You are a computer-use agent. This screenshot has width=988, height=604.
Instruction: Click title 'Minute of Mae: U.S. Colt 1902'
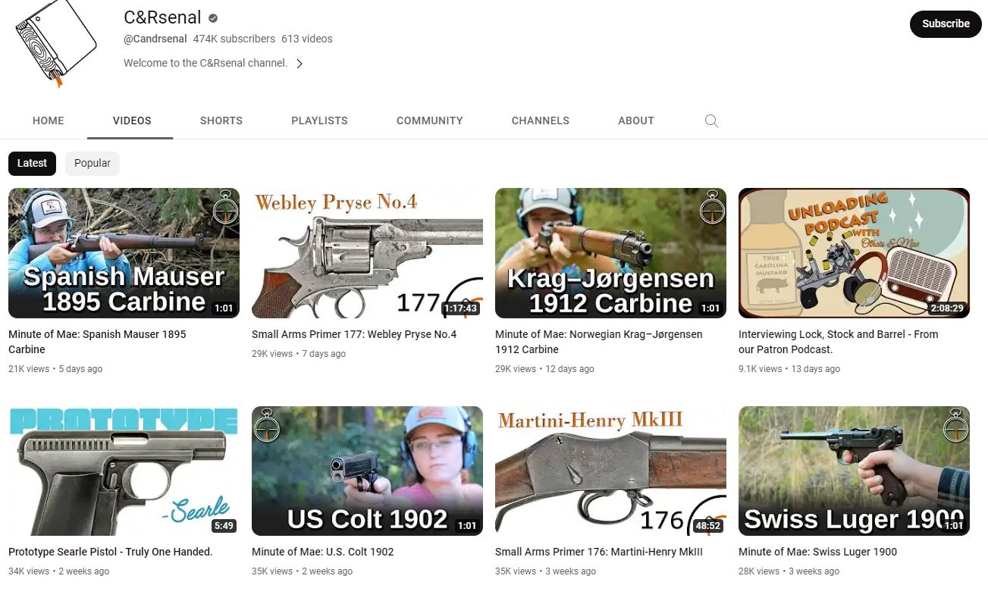(x=323, y=552)
